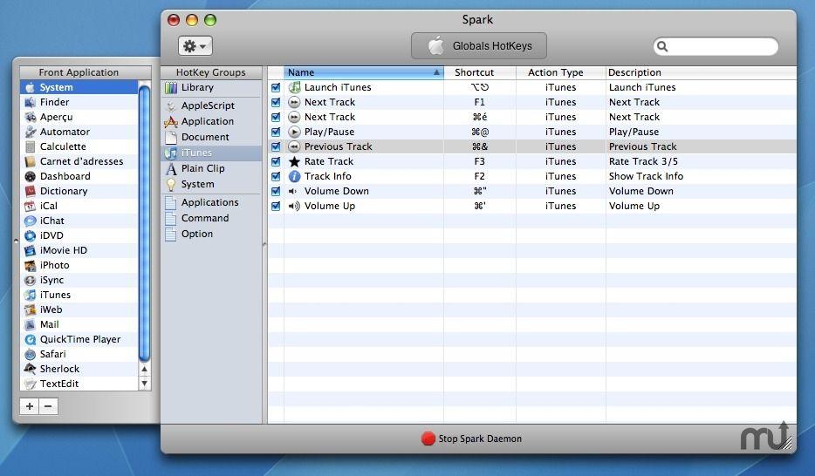This screenshot has height=476, width=815.
Task: Select System in Front Application list
Action: pos(79,87)
